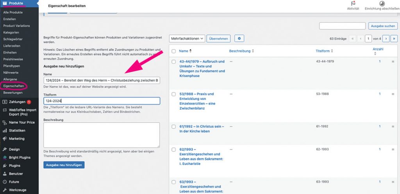Image resolution: width=400 pixels, height=194 pixels.
Task: Open Eigenschaften in Produkte submenu
Action: click(x=13, y=86)
